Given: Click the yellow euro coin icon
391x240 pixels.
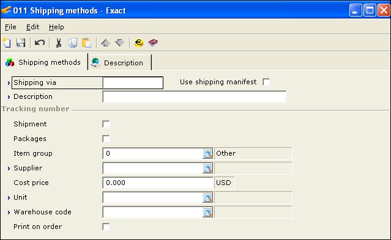Looking at the screenshot, I should pos(139,43).
